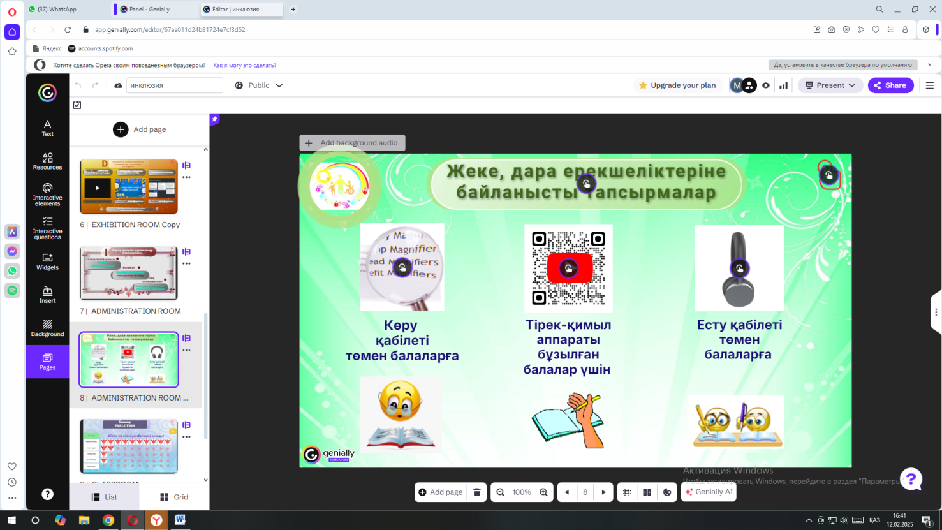Open options for the EVALUATION page thumbnail
The height and width of the screenshot is (530, 942).
pyautogui.click(x=186, y=437)
